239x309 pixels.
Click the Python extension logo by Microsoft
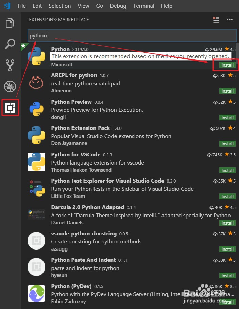36,56
